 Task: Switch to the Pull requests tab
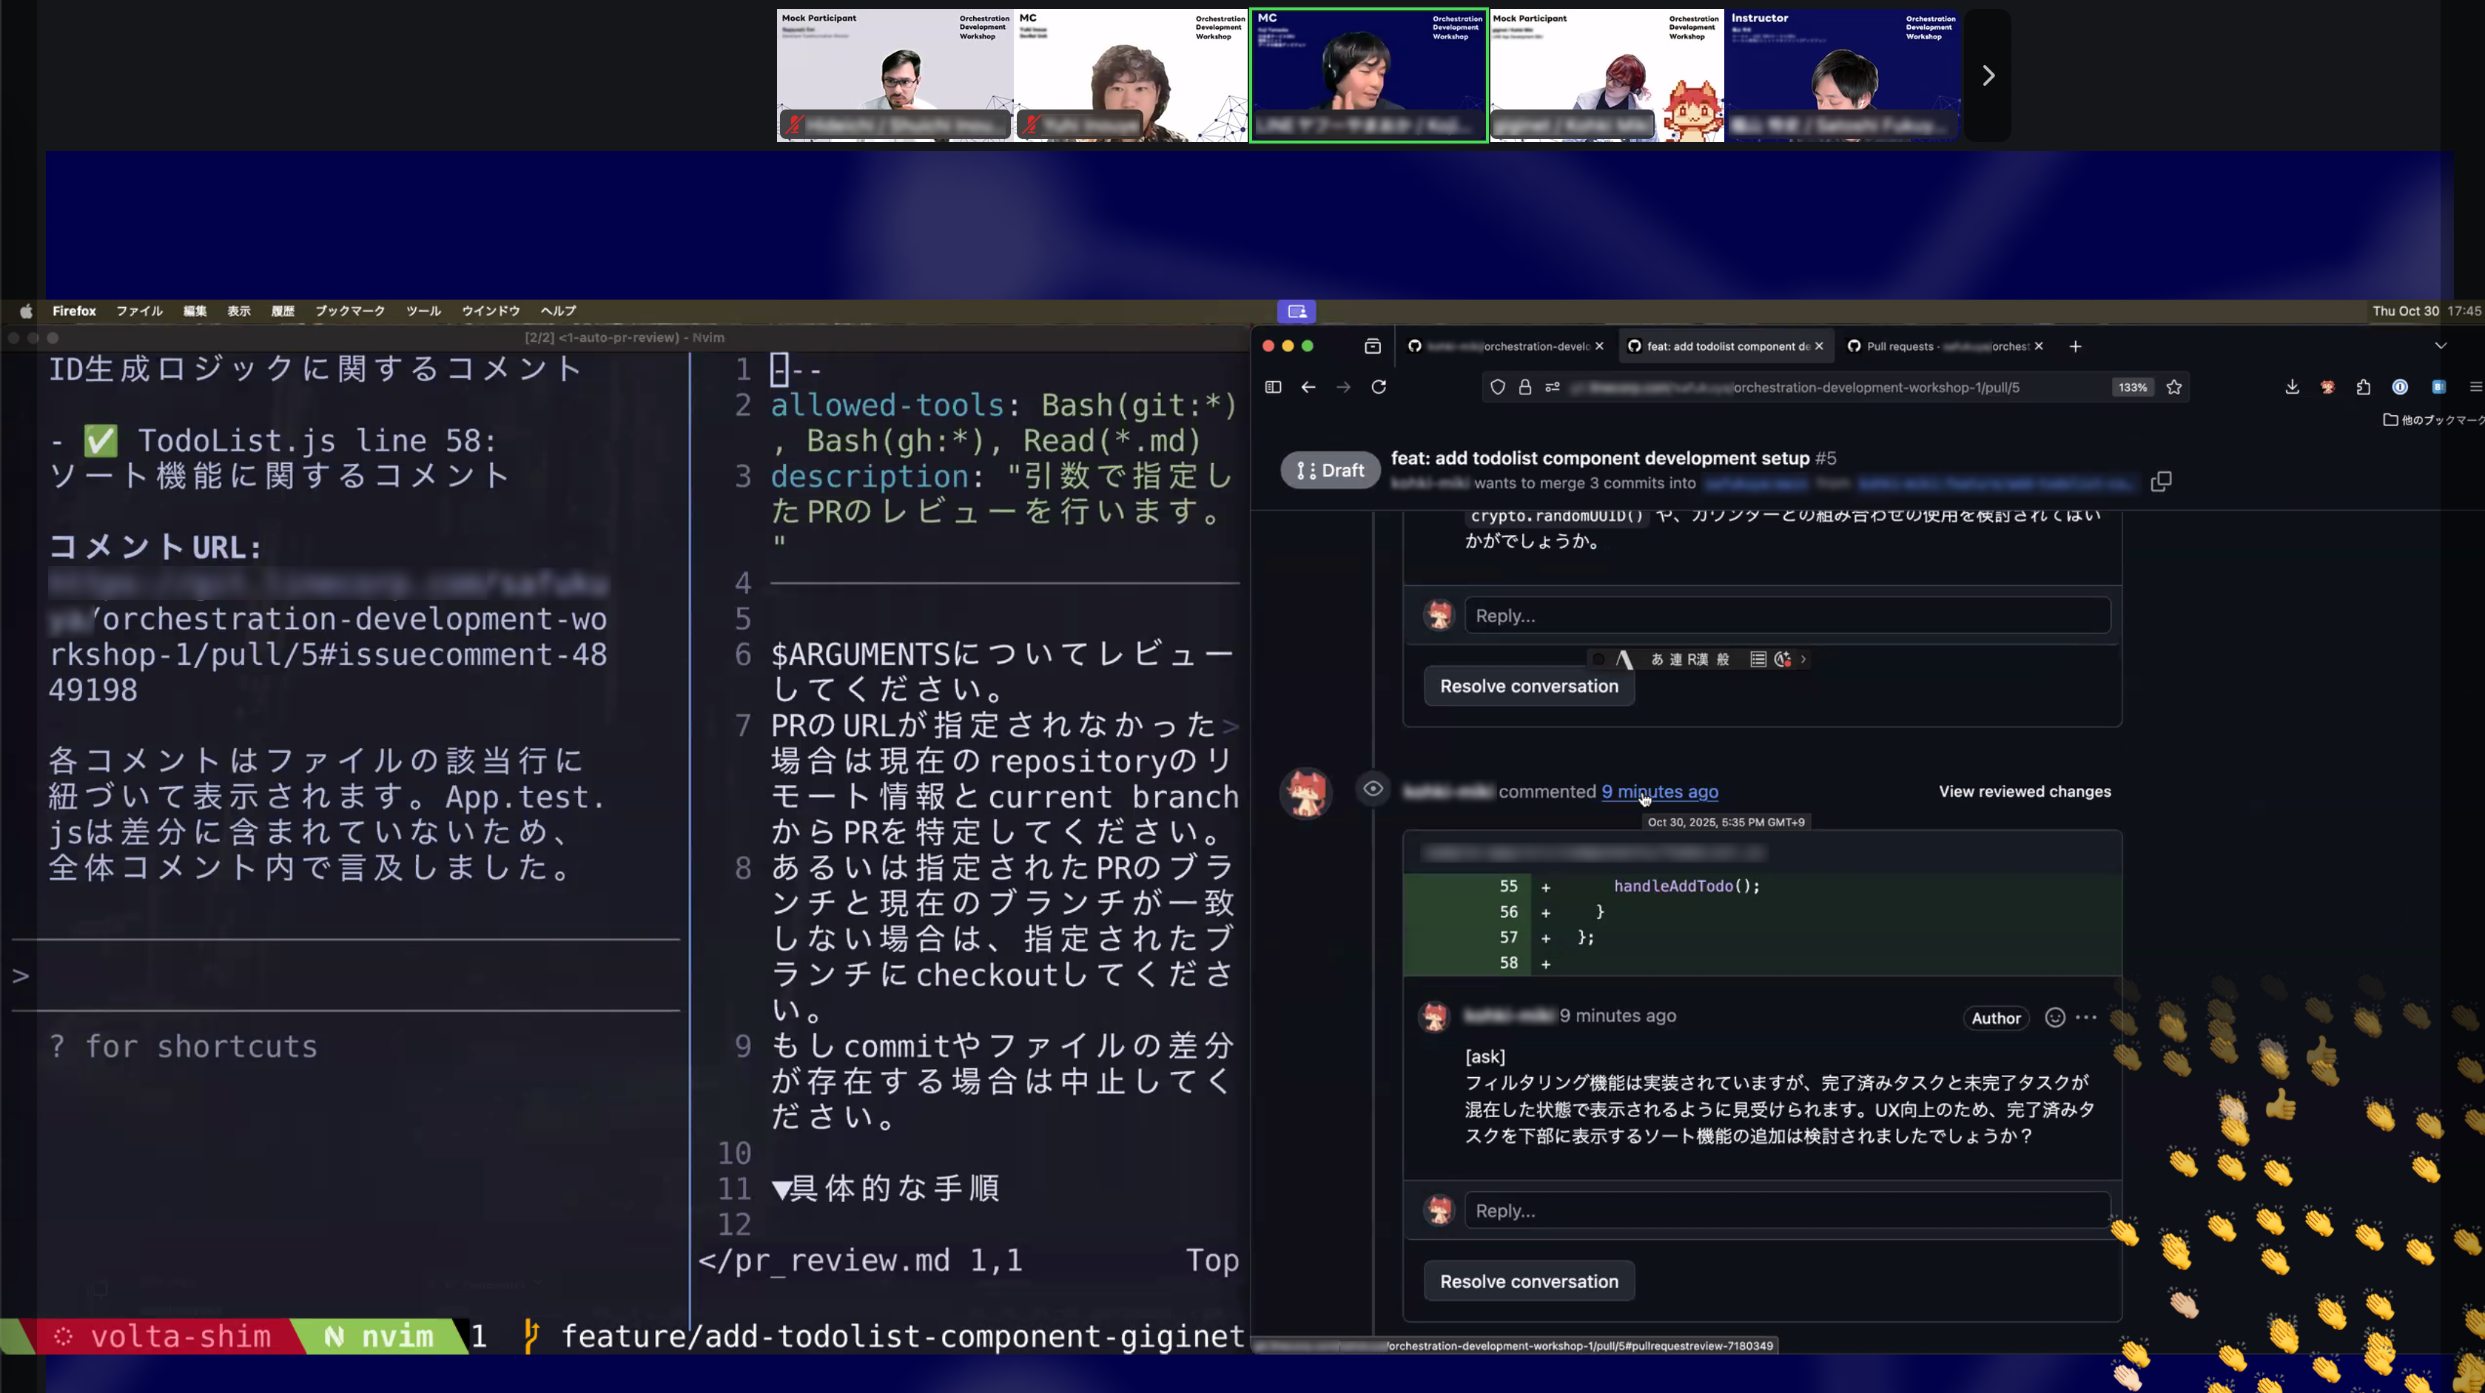(x=1939, y=345)
